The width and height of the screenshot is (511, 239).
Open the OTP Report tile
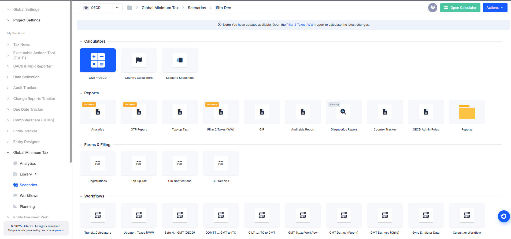(x=139, y=112)
